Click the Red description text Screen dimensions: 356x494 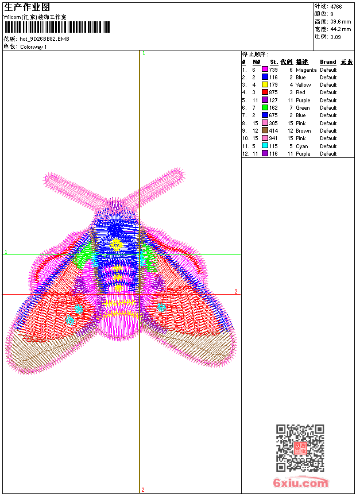[x=300, y=92]
